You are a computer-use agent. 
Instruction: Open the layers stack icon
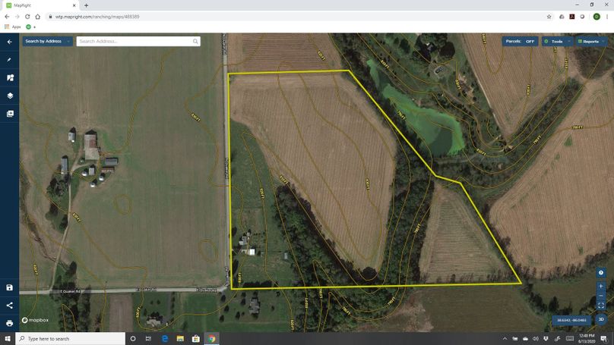coord(10,96)
